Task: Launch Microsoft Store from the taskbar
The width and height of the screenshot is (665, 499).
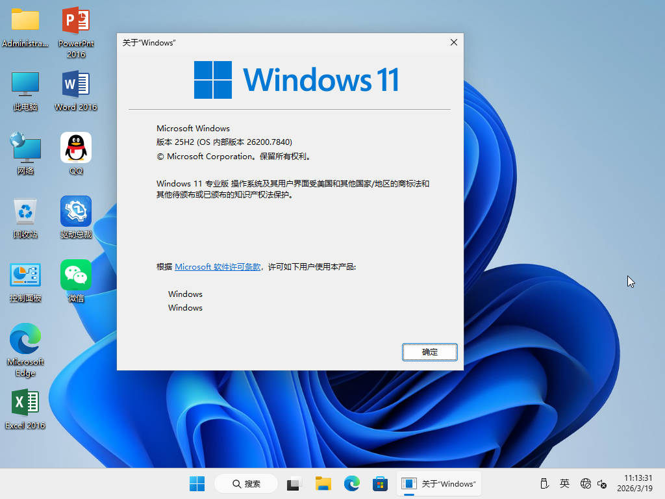Action: 380,483
